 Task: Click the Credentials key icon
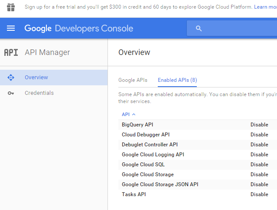11,93
